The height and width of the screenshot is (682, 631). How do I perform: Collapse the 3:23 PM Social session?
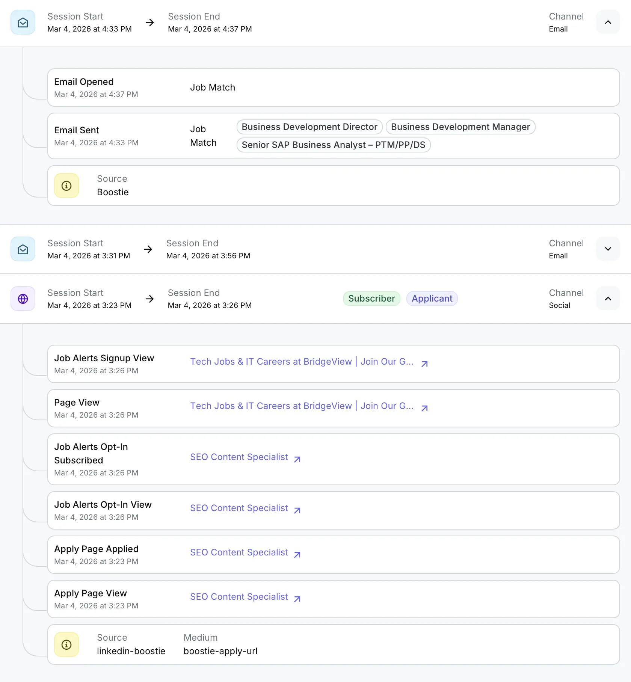click(x=608, y=299)
